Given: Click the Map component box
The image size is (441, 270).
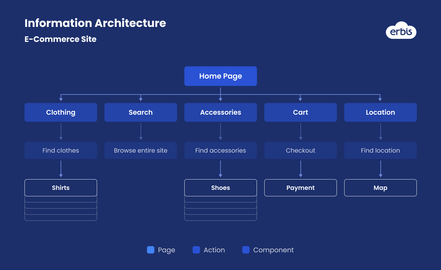Looking at the screenshot, I should point(380,188).
